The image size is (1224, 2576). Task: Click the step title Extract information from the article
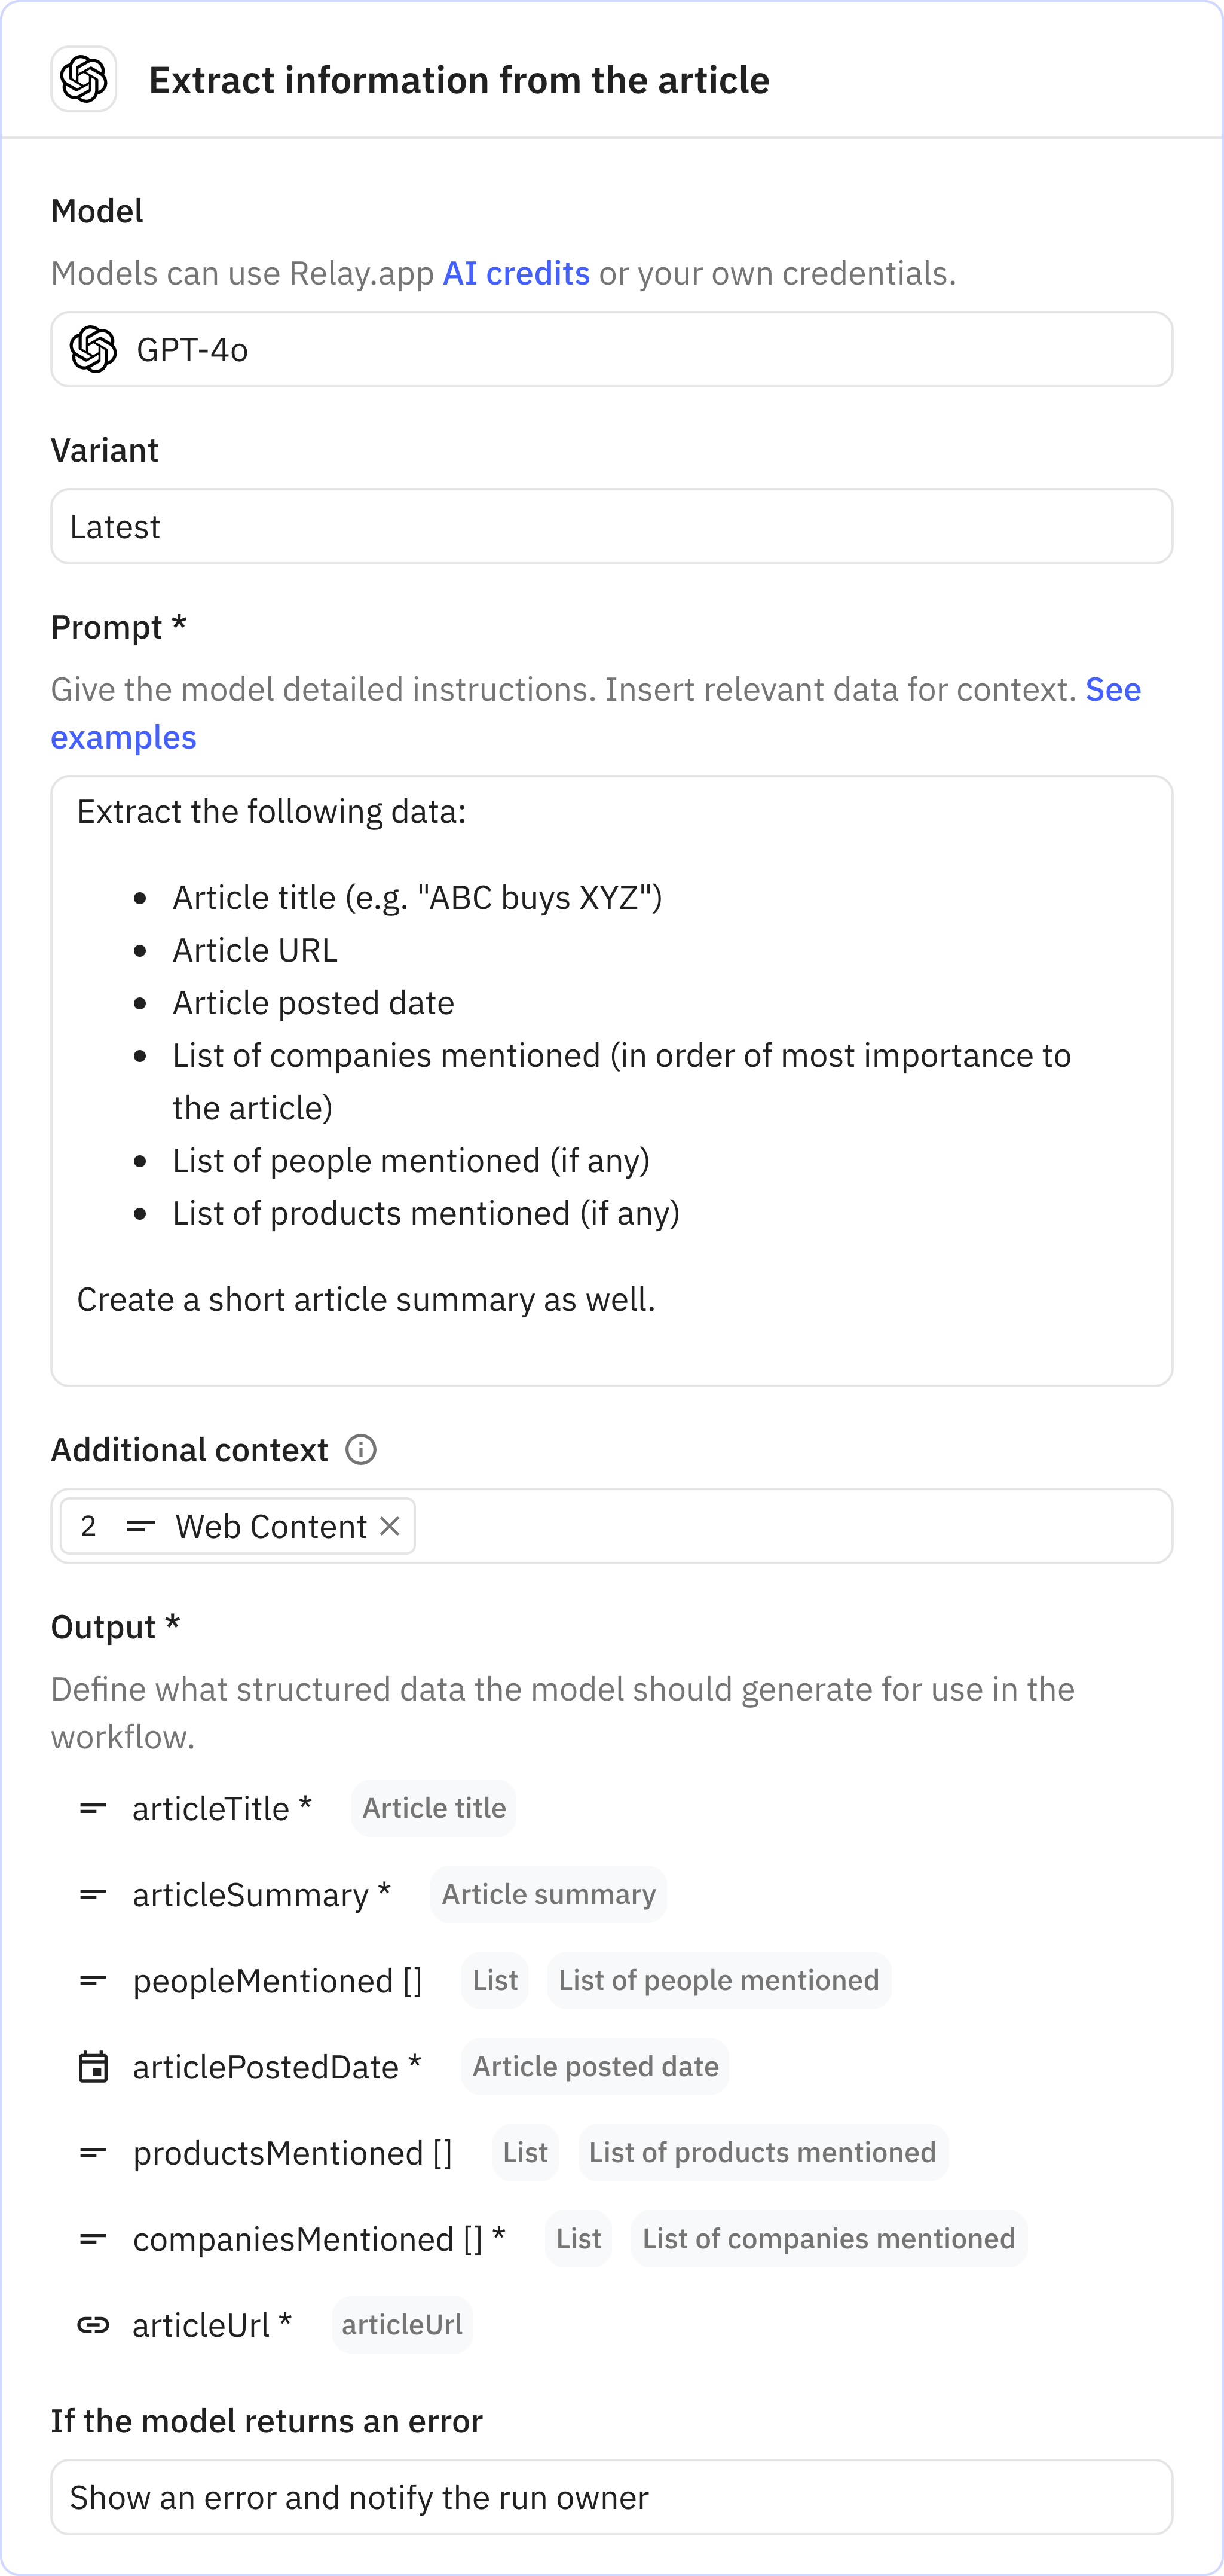460,80
